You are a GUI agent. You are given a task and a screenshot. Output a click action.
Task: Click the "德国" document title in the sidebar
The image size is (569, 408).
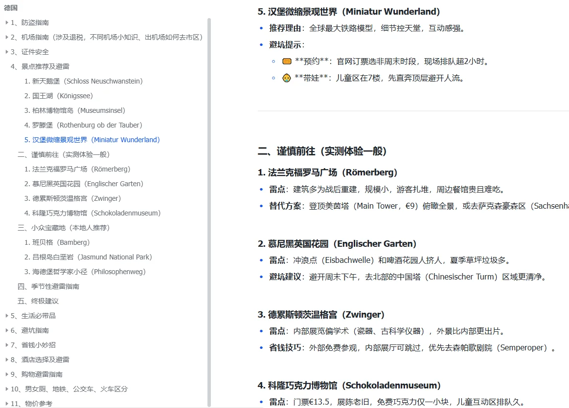point(11,8)
